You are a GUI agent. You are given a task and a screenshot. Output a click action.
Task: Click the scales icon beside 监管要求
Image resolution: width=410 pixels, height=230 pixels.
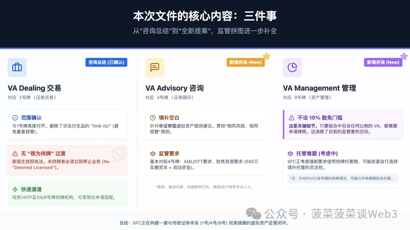click(153, 153)
